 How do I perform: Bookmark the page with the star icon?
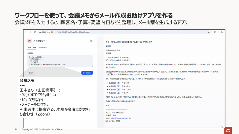click(x=209, y=32)
